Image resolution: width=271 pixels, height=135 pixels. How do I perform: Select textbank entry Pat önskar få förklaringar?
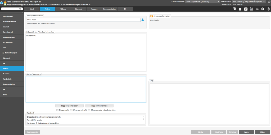(43, 123)
